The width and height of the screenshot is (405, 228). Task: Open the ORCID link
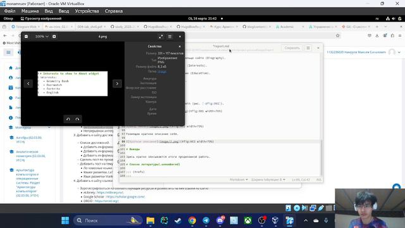(x=107, y=201)
